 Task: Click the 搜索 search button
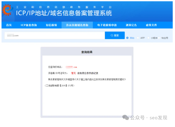tap(115, 35)
